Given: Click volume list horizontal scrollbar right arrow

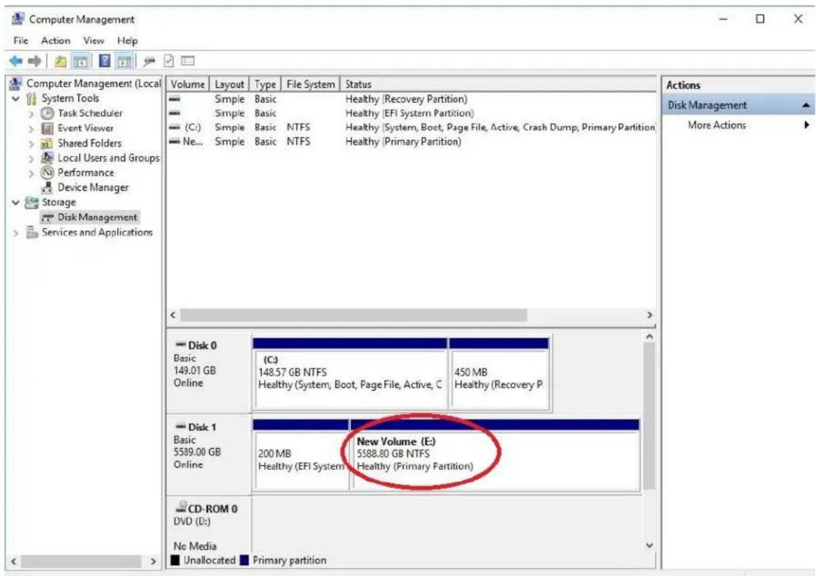Looking at the screenshot, I should pyautogui.click(x=650, y=315).
